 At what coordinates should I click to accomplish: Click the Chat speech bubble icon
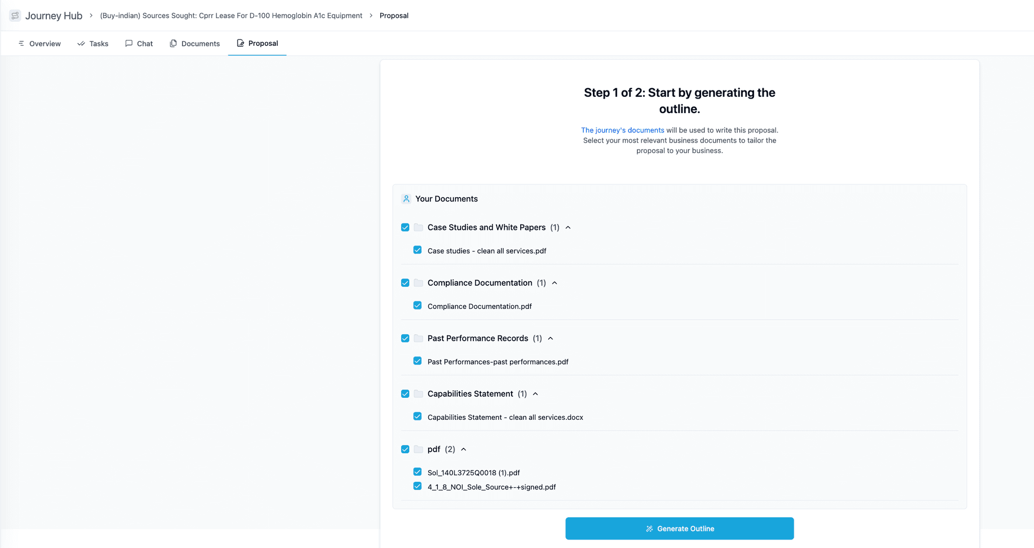[x=129, y=44]
